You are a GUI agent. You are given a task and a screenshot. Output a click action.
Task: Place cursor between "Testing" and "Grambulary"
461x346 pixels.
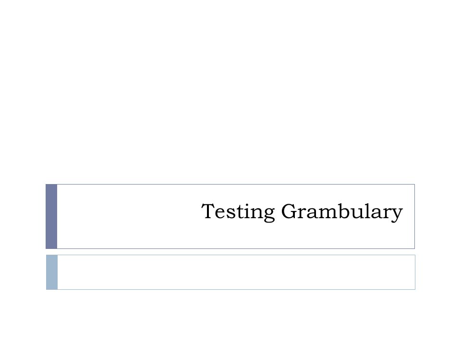pos(278,212)
